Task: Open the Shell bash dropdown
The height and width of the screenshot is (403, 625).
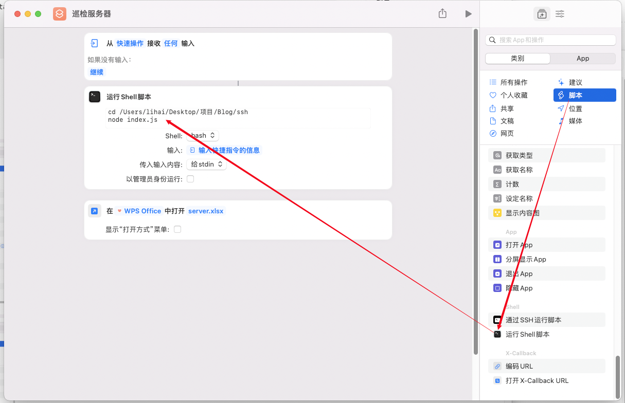Action: tap(203, 136)
